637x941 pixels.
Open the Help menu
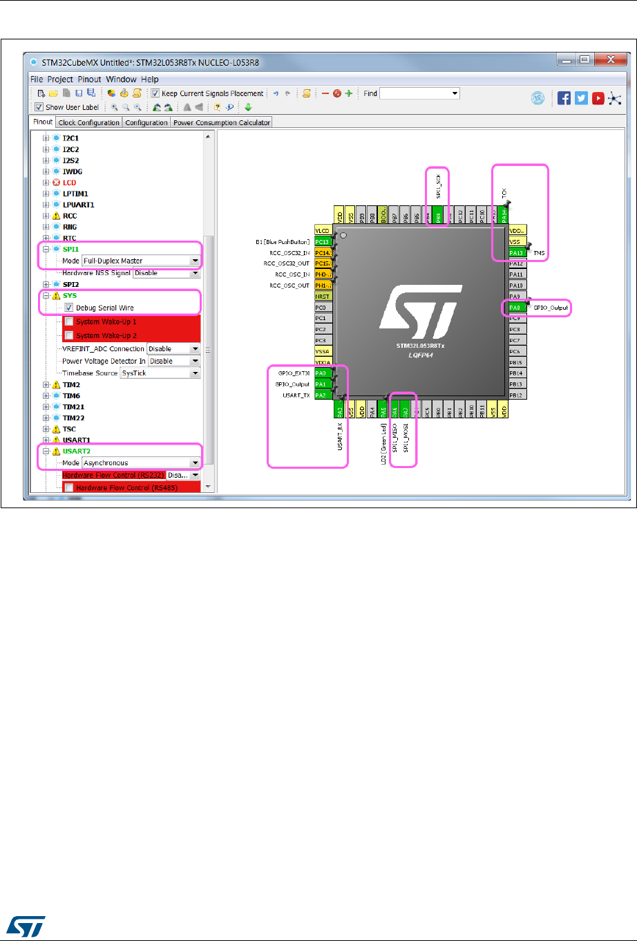tap(150, 80)
